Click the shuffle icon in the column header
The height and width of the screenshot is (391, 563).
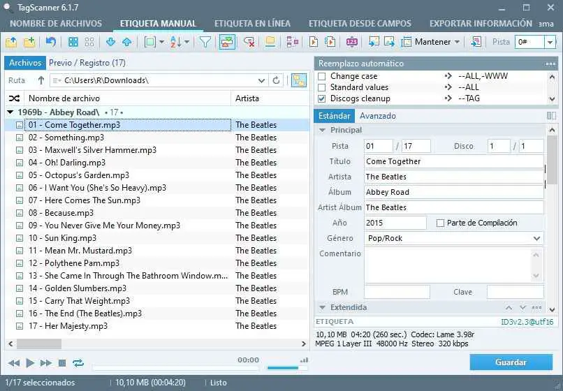pyautogui.click(x=13, y=98)
